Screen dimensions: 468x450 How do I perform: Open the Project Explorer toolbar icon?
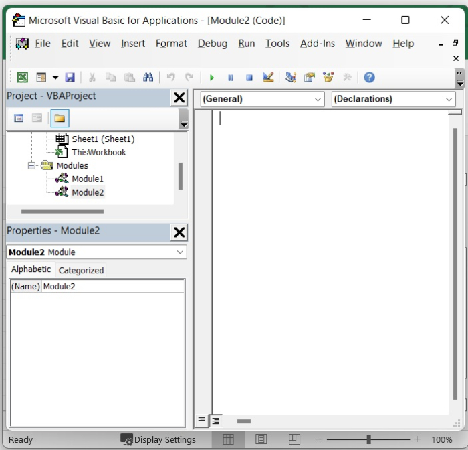[290, 78]
